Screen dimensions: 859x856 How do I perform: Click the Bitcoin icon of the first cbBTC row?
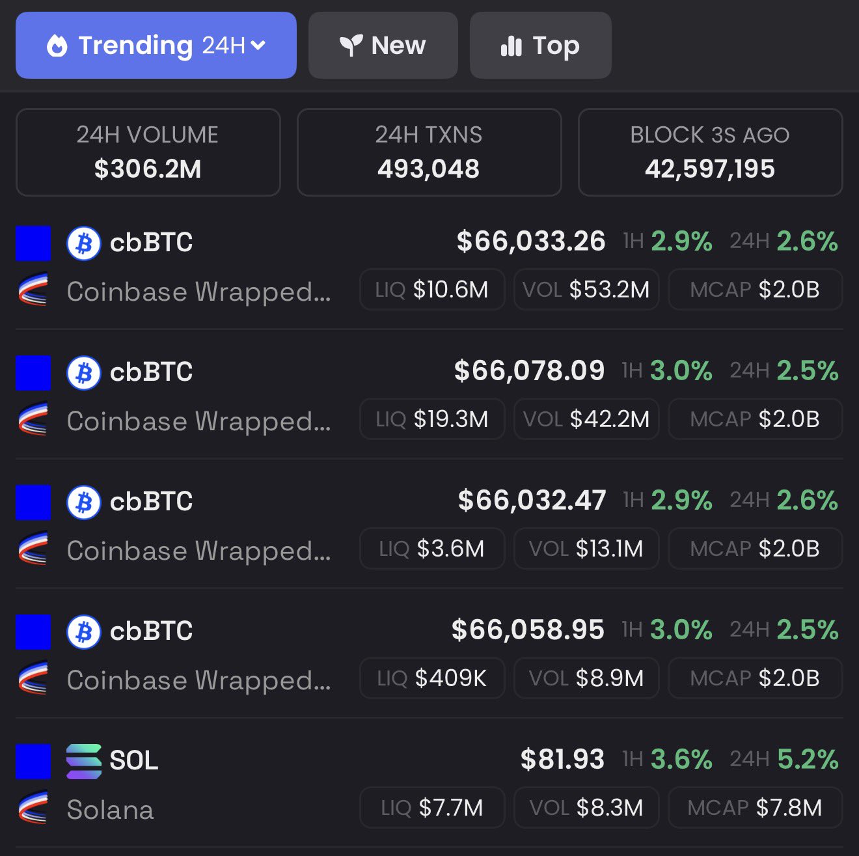[x=84, y=243]
